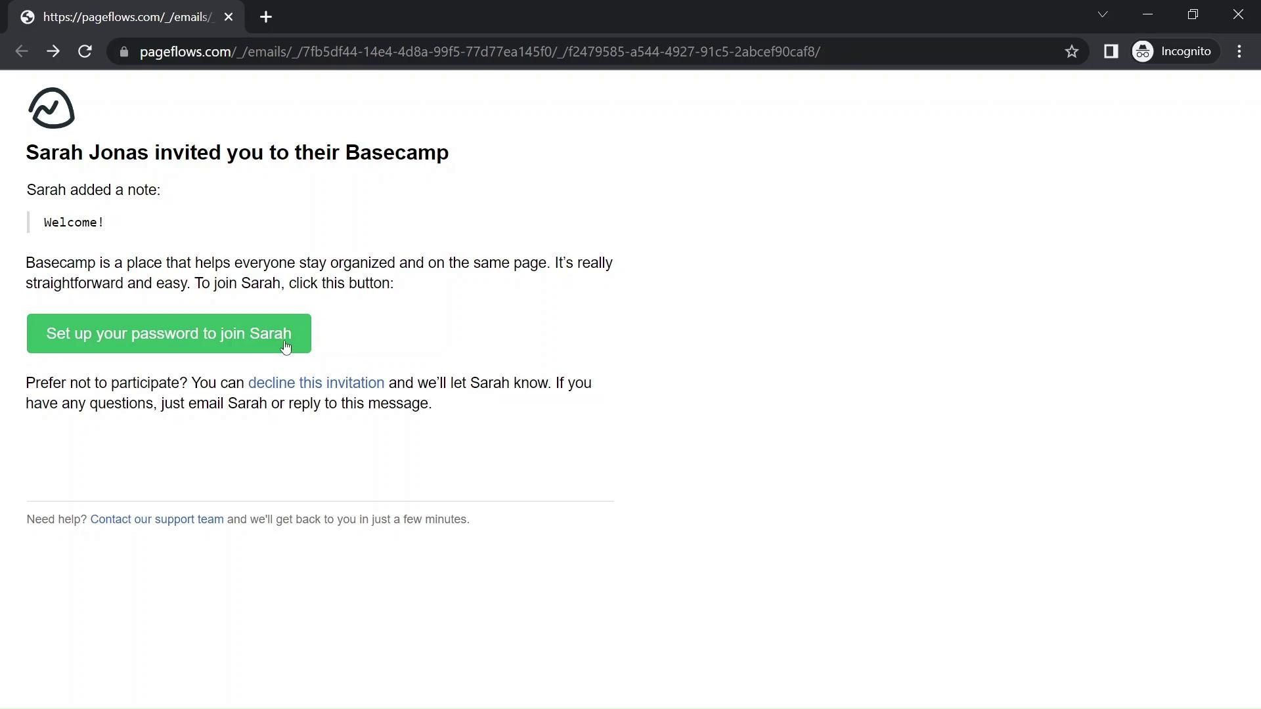This screenshot has width=1261, height=709.
Task: Click the forward navigation arrow
Action: [x=53, y=51]
